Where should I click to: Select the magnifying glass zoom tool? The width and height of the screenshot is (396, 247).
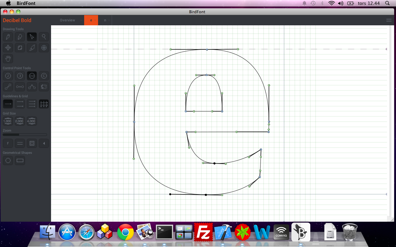(x=44, y=37)
